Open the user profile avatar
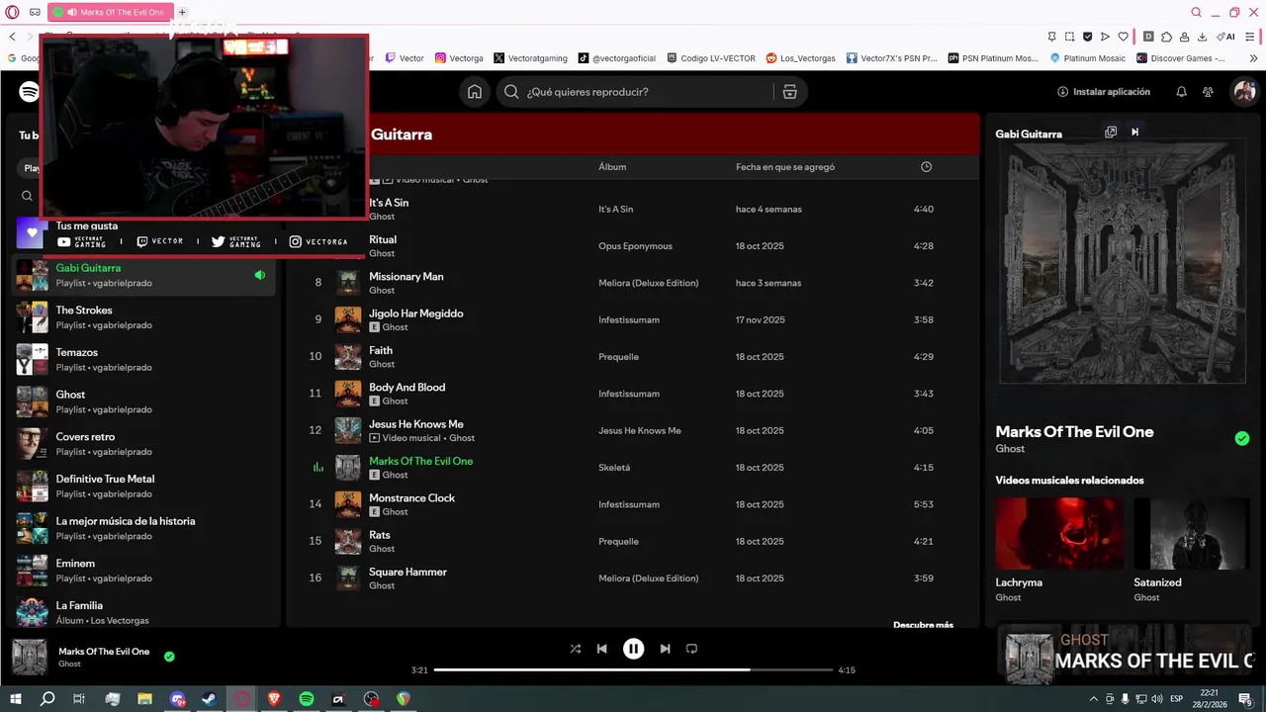The height and width of the screenshot is (712, 1266). pyautogui.click(x=1243, y=92)
